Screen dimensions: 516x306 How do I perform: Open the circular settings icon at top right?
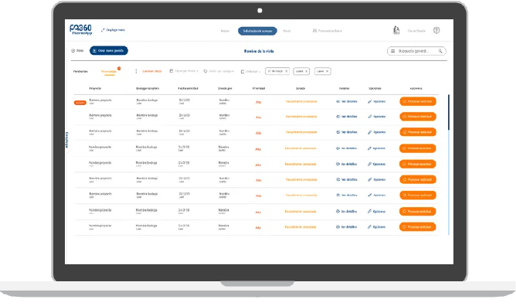point(436,30)
